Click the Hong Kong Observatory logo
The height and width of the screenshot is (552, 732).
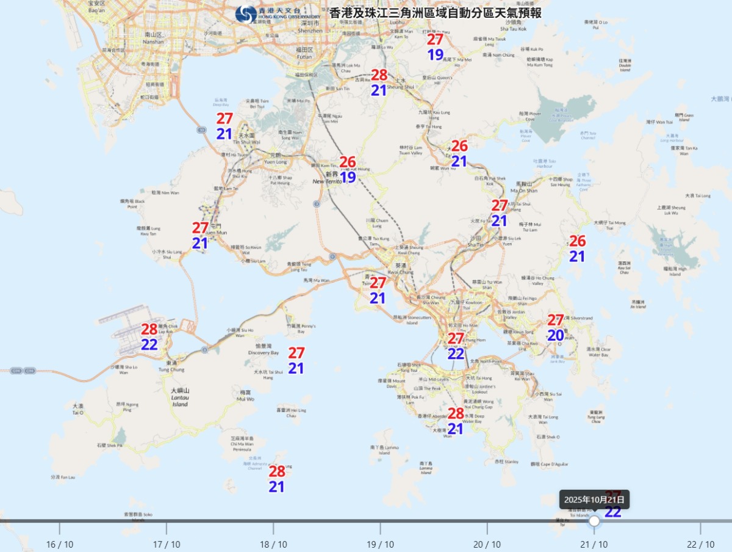point(246,14)
